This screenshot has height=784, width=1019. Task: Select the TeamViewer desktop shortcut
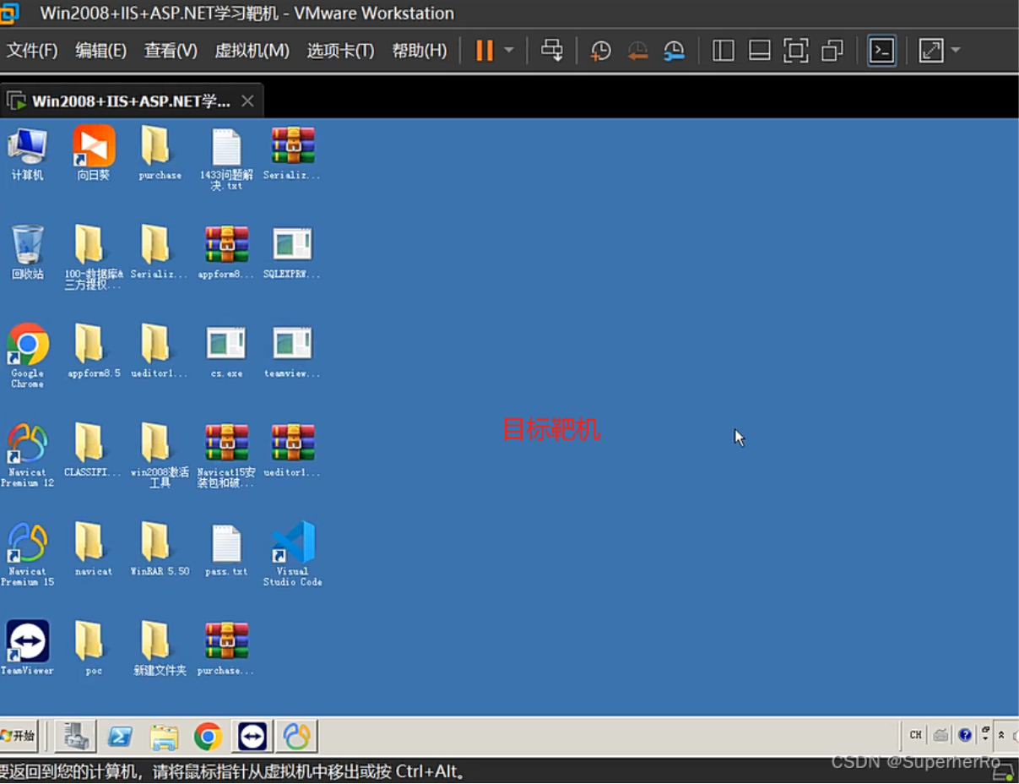27,647
